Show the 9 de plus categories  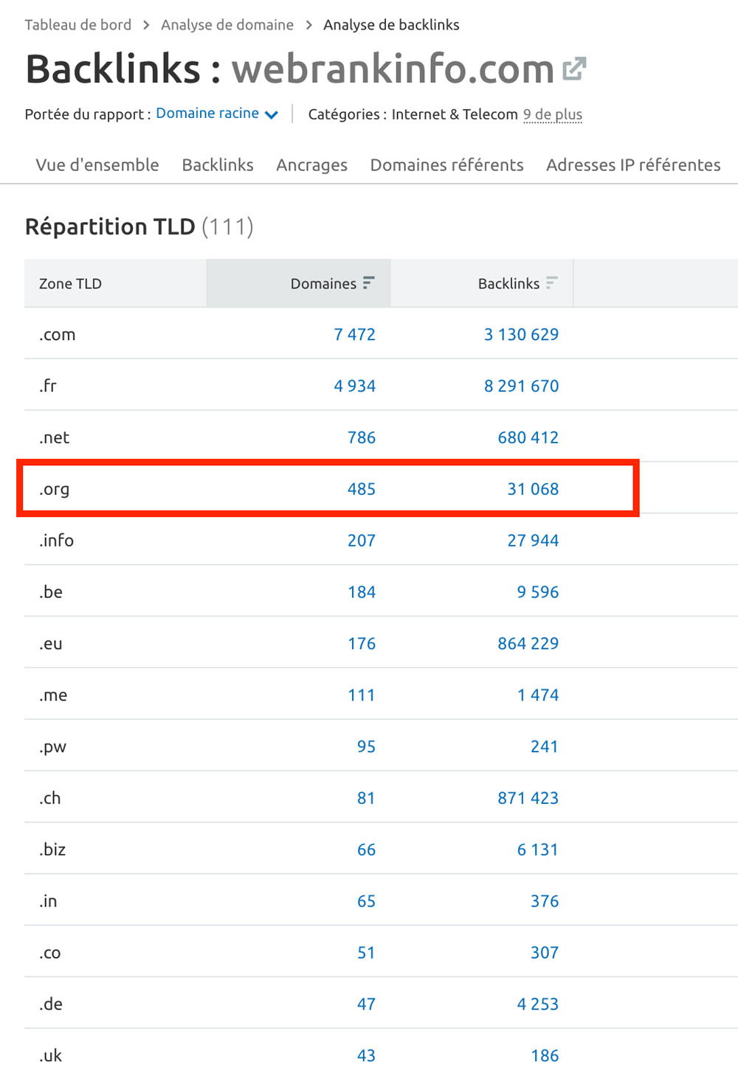(553, 114)
